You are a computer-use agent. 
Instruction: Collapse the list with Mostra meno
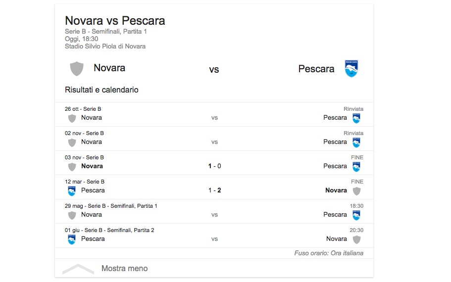(124, 269)
